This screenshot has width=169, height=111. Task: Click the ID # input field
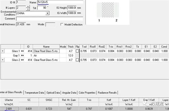click(21, 2)
